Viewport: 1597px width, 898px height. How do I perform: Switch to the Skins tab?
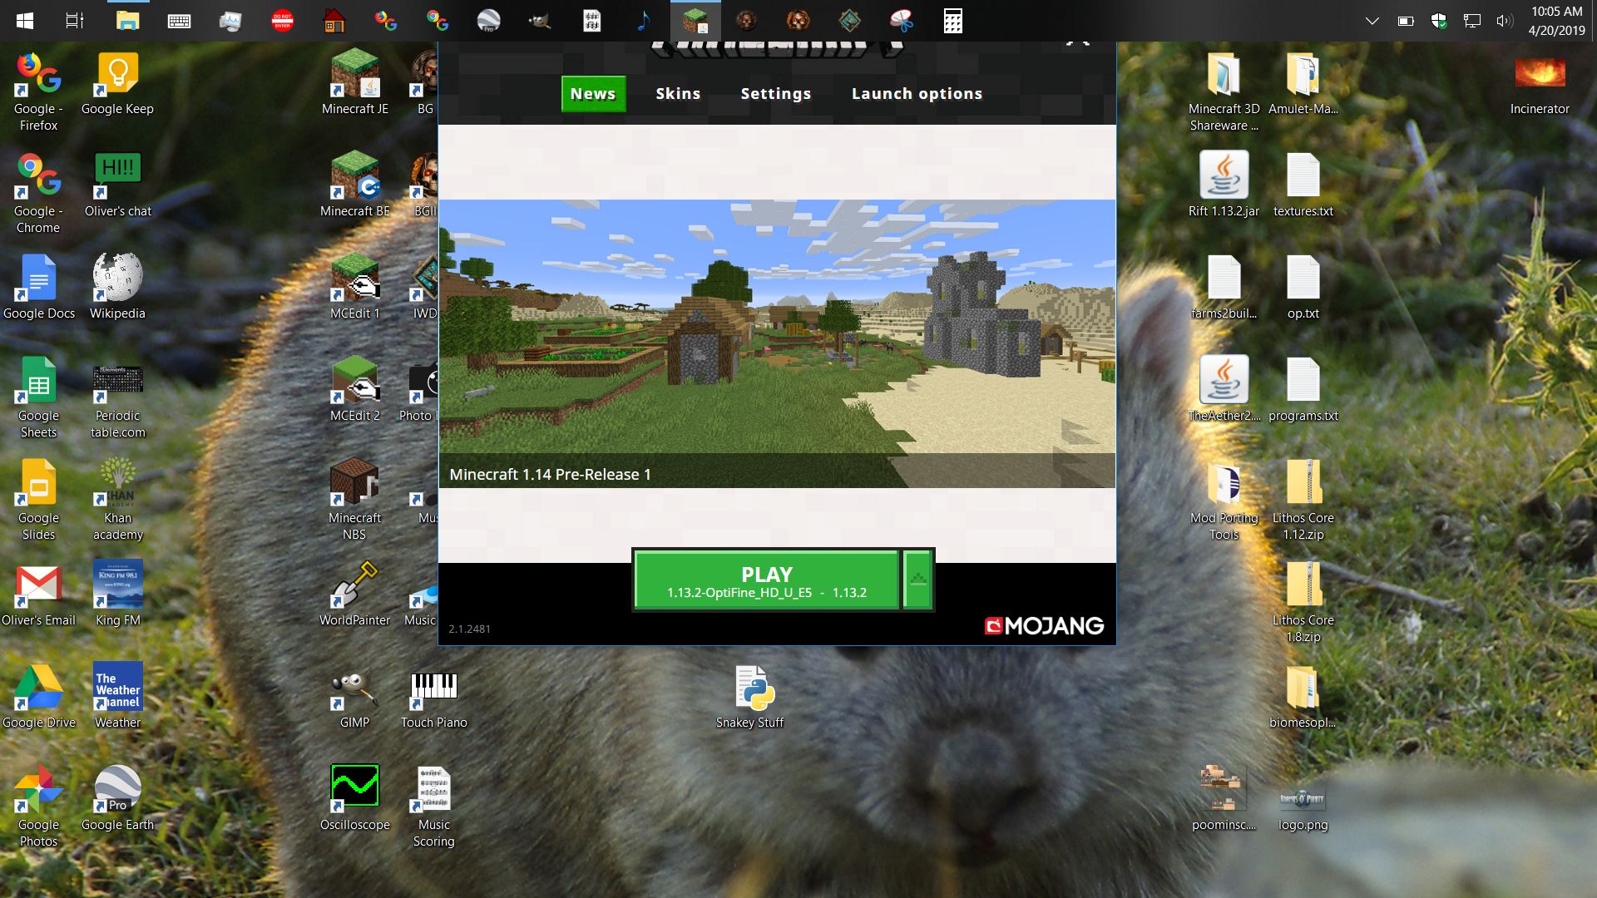(x=678, y=94)
